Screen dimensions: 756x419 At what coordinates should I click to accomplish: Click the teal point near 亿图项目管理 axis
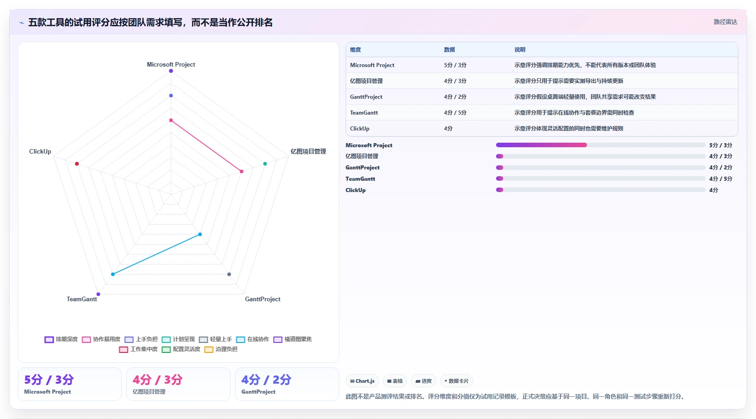(x=265, y=164)
